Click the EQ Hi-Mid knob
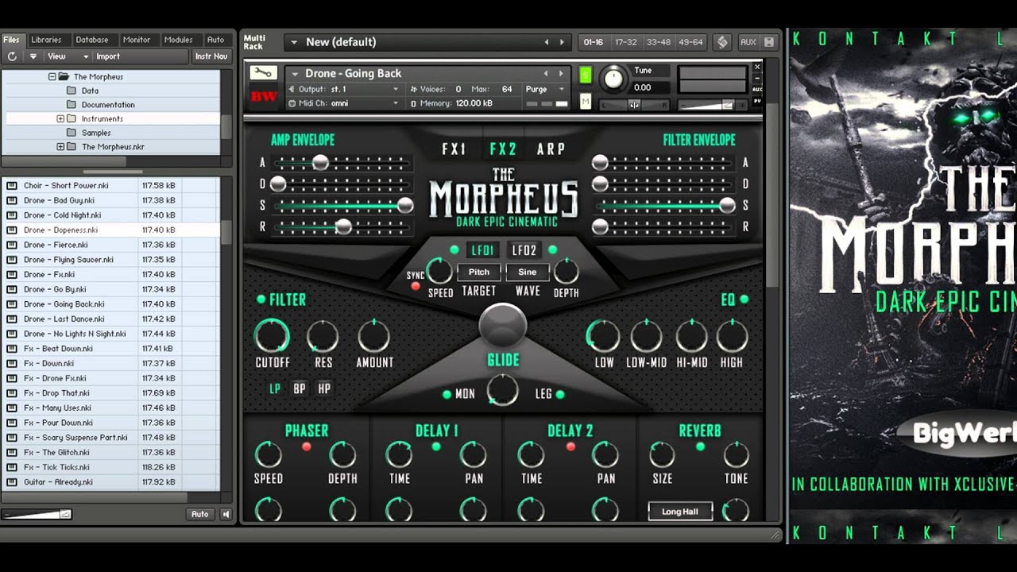The width and height of the screenshot is (1017, 572). [692, 336]
